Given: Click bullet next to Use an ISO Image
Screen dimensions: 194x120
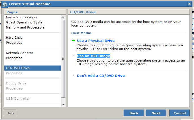Looking at the screenshot, I should point(73,56).
